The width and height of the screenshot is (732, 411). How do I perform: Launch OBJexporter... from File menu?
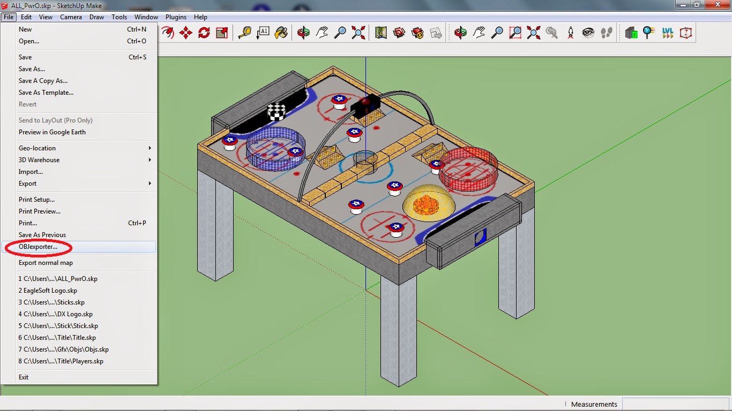pos(79,247)
